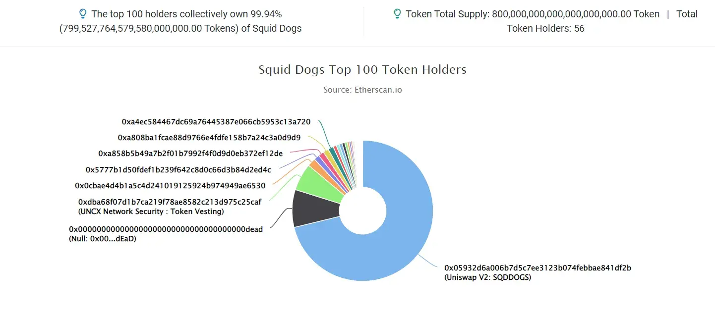715x316 pixels.
Task: Click the 0x000...dead null address label
Action: pyautogui.click(x=166, y=229)
